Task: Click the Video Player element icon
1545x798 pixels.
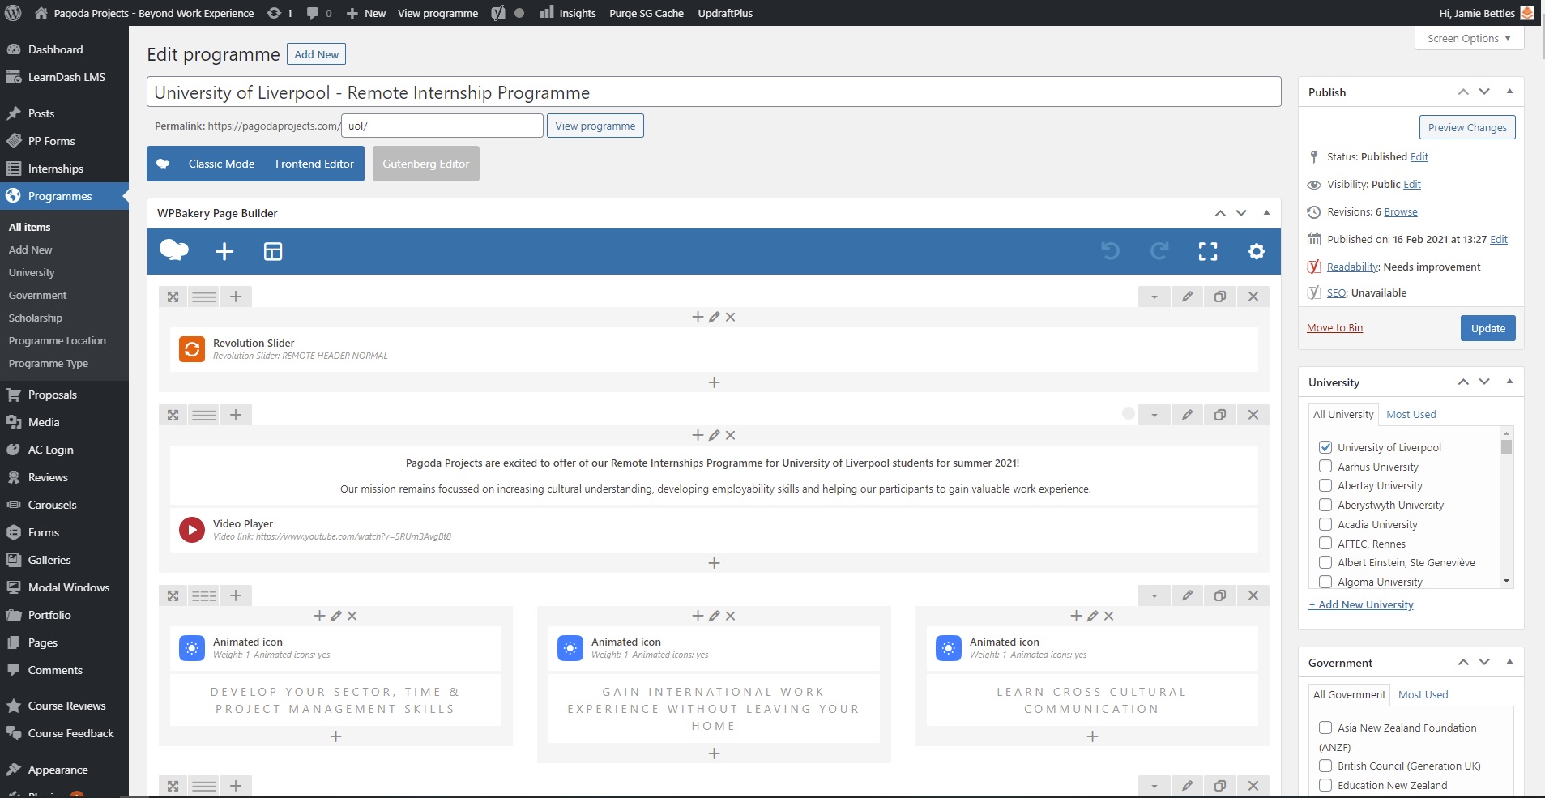Action: pos(192,530)
